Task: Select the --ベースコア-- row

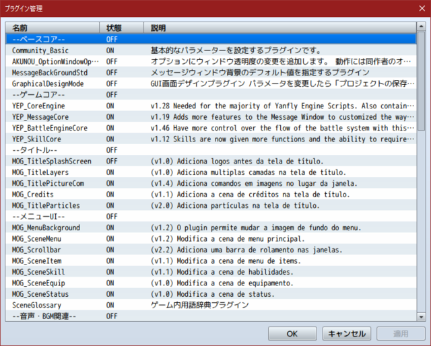Action: click(x=211, y=39)
